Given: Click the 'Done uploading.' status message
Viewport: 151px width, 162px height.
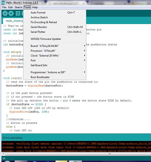Looking at the screenshot, I should (13, 138).
